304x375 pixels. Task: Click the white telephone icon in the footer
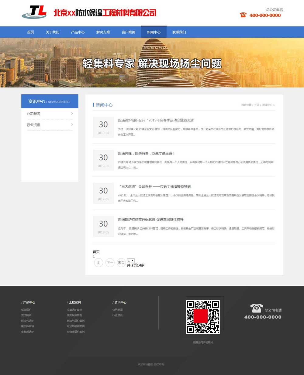pyautogui.click(x=256, y=308)
